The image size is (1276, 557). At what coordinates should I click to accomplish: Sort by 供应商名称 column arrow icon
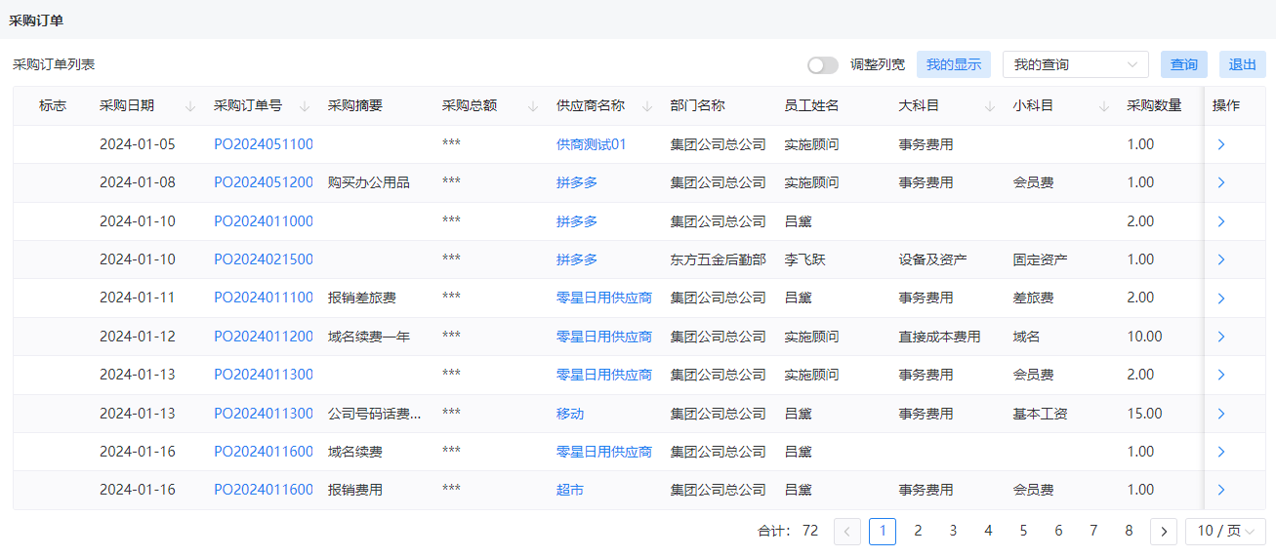(x=647, y=106)
